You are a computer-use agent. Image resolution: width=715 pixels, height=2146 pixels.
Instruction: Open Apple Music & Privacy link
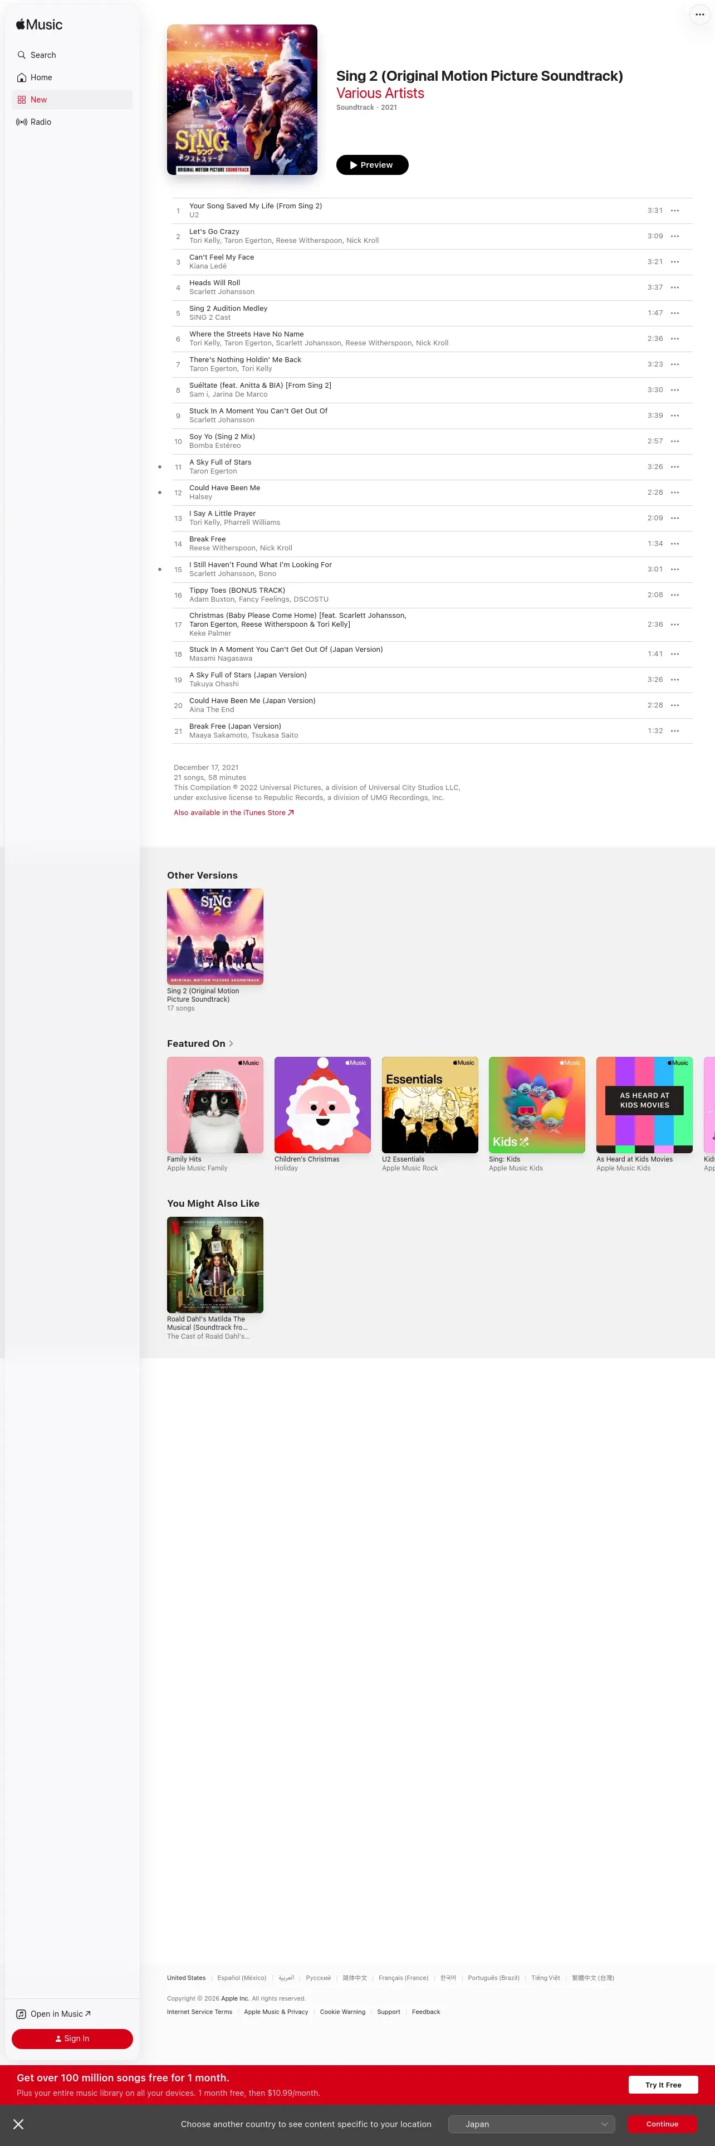[276, 2012]
